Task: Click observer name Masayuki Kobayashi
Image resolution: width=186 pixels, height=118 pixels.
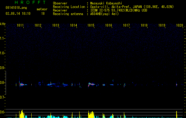Action: pyautogui.click(x=106, y=3)
